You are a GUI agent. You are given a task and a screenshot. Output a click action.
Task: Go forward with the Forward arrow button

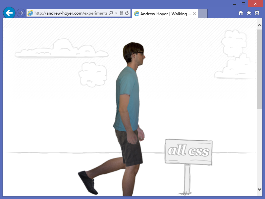tap(21, 13)
